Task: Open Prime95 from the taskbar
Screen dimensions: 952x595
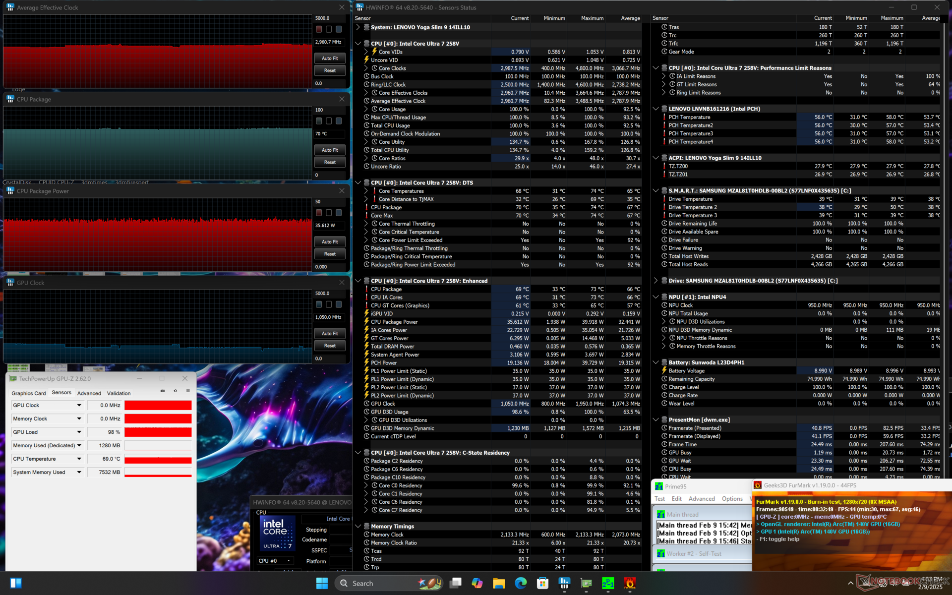Action: pyautogui.click(x=608, y=583)
